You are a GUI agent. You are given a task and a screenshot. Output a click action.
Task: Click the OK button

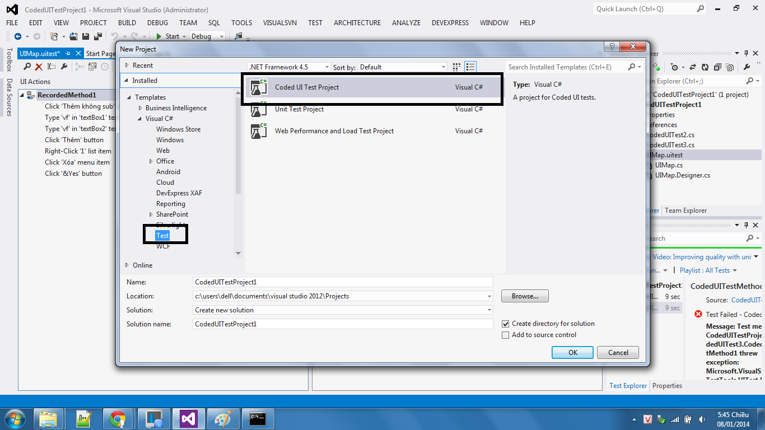(x=572, y=352)
